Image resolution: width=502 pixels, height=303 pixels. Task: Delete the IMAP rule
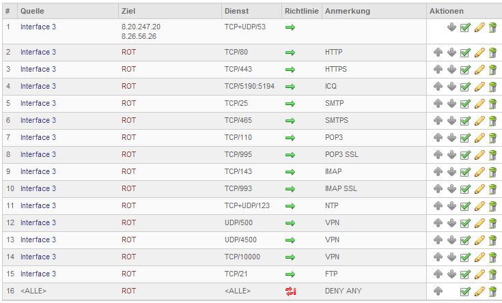pos(492,172)
